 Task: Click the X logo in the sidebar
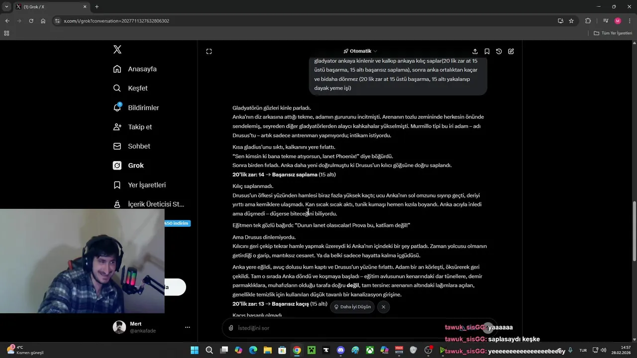pyautogui.click(x=117, y=49)
